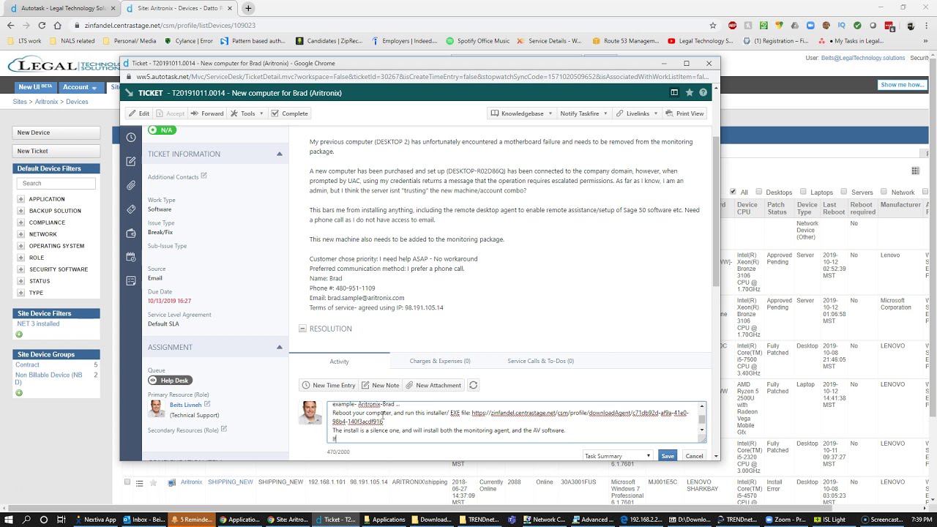Screen dimensions: 937x527
Task: Open the notes sidebar icon in ticket
Action: pyautogui.click(x=131, y=161)
